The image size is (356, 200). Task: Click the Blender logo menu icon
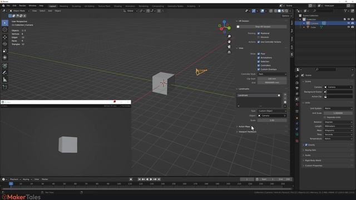coord(3,6)
